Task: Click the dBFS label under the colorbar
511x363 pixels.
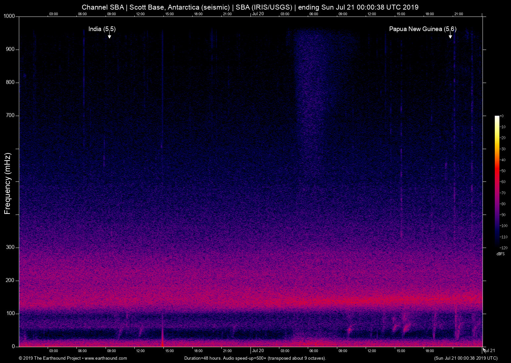Action: point(501,254)
